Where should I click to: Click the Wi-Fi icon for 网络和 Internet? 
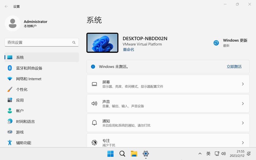[x=10, y=79]
